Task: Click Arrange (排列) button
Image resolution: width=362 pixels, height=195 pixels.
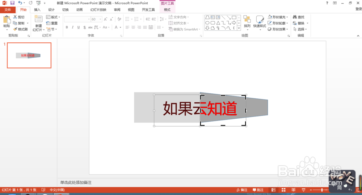Action: tap(247, 23)
